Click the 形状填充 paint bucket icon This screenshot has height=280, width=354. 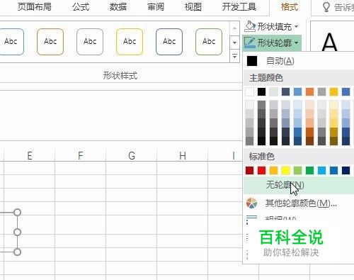pyautogui.click(x=250, y=26)
